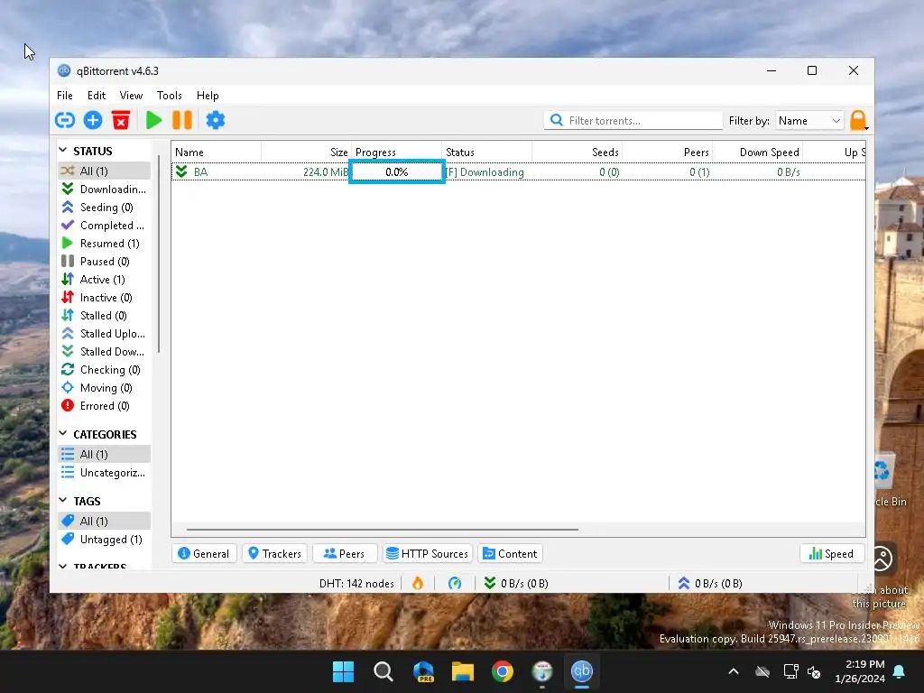Click horizontal scrollbar of torrent list
The image size is (924, 693).
coord(383,529)
